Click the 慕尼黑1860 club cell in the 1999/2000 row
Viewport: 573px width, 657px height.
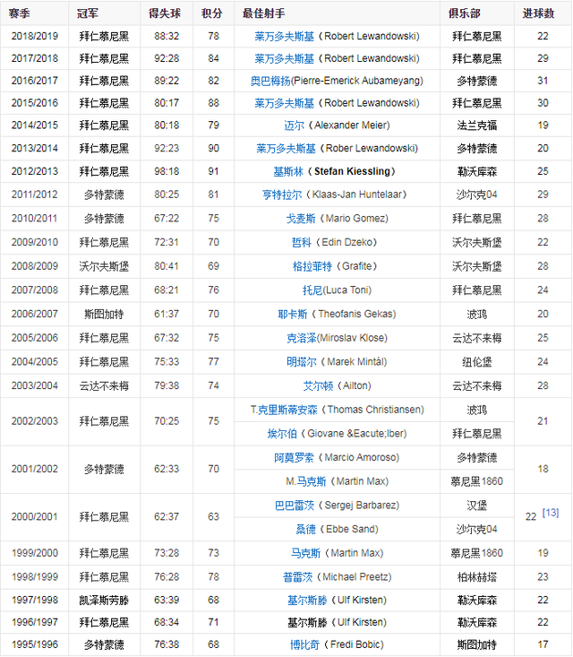(x=476, y=553)
